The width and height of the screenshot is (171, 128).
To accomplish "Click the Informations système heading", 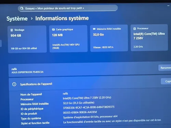I will [x=62, y=18].
